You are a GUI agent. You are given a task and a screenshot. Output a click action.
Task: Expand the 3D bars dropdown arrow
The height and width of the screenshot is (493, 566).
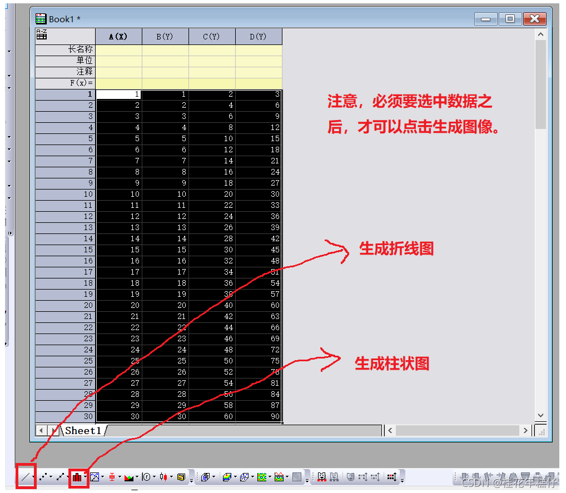point(214,477)
